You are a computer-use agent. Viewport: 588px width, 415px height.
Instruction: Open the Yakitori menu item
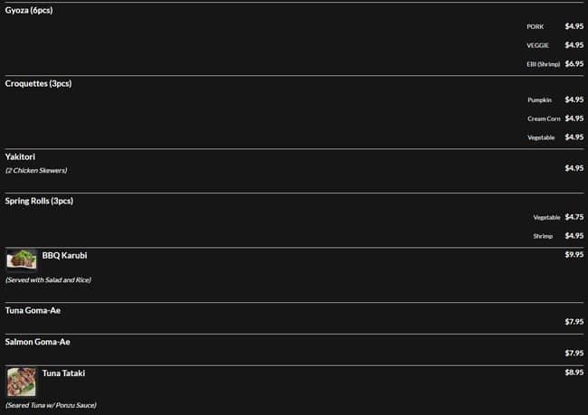[x=20, y=156]
